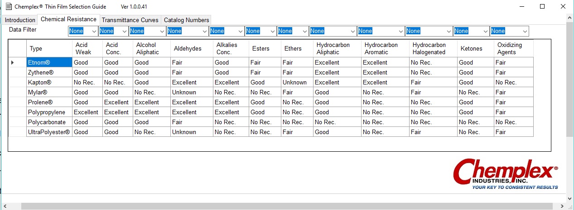Open the Transmittance Curves tab
The image size is (574, 210).
pyautogui.click(x=130, y=20)
